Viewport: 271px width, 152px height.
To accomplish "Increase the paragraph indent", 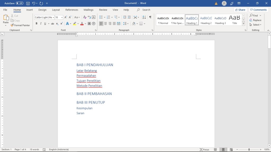I will coord(129,17).
